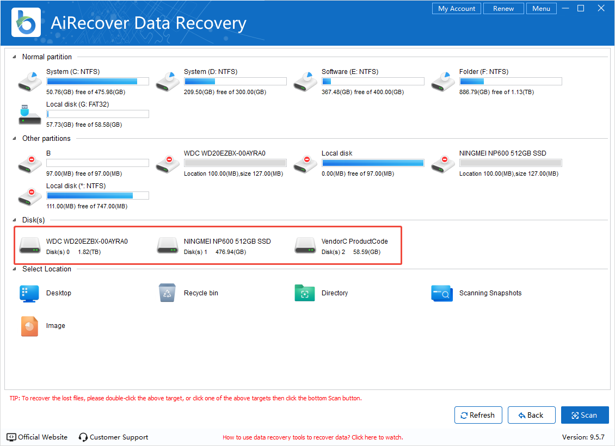Collapse the Select Location section
The image size is (615, 446).
point(14,269)
